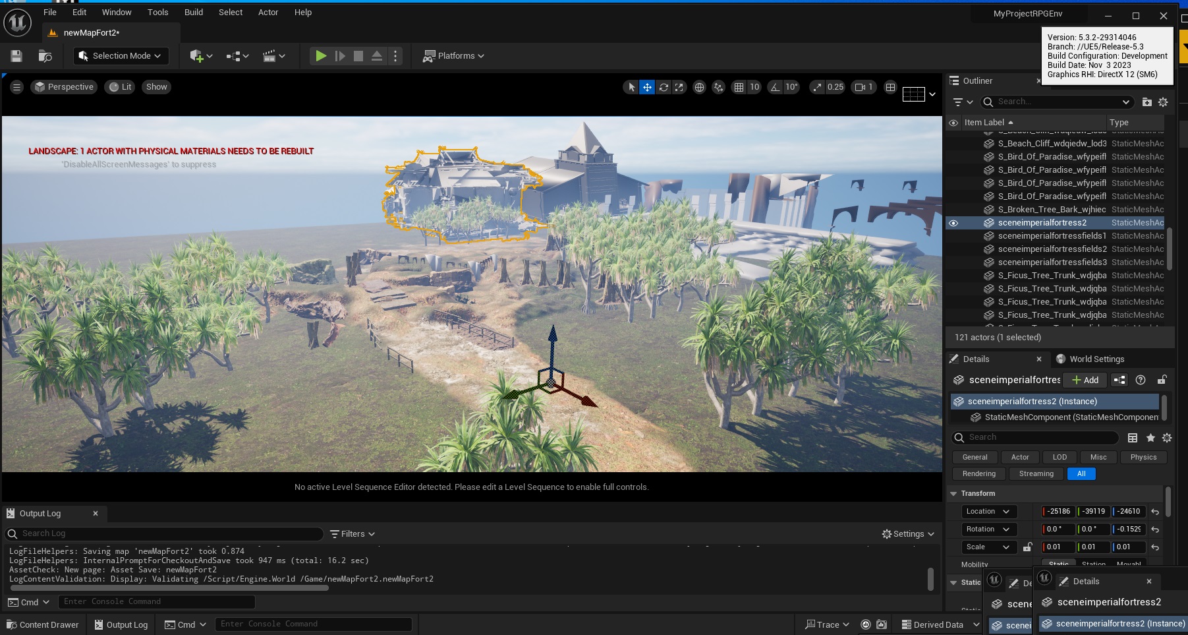Click the Add component button

[x=1085, y=380]
